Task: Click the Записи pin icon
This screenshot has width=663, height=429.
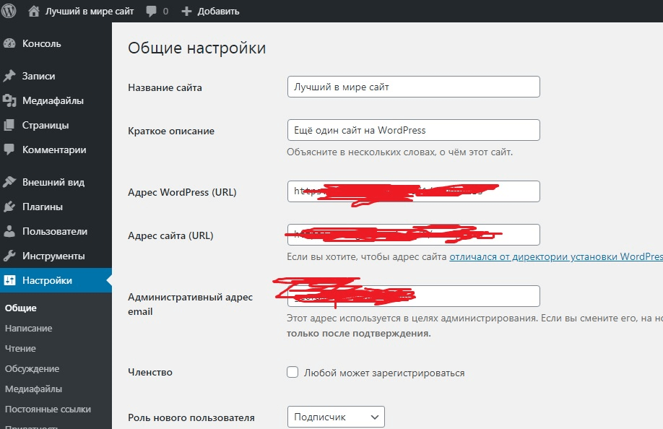Action: [9, 76]
